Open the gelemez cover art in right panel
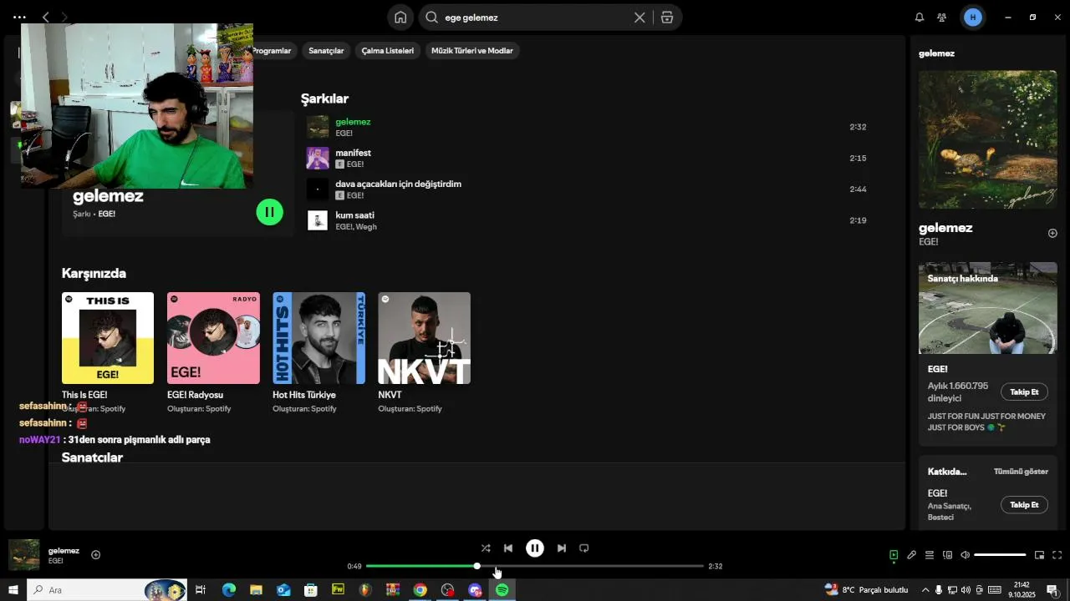This screenshot has width=1070, height=601. click(988, 139)
